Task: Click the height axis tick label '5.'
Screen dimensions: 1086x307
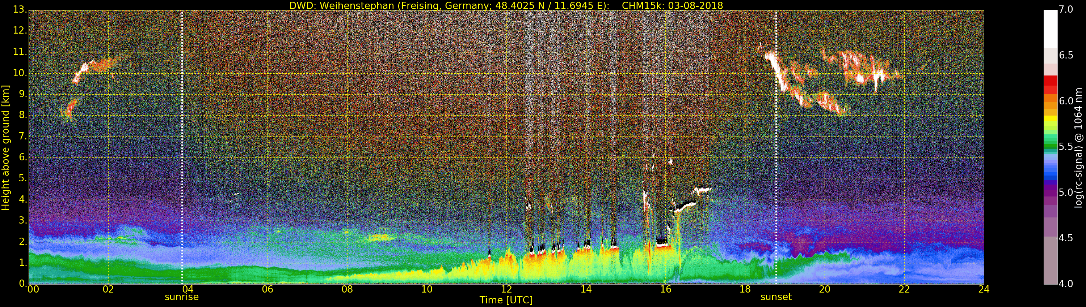Action: [x=23, y=178]
